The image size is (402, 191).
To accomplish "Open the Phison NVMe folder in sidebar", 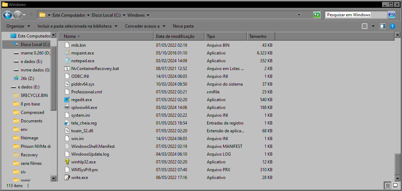I will pos(32,146).
